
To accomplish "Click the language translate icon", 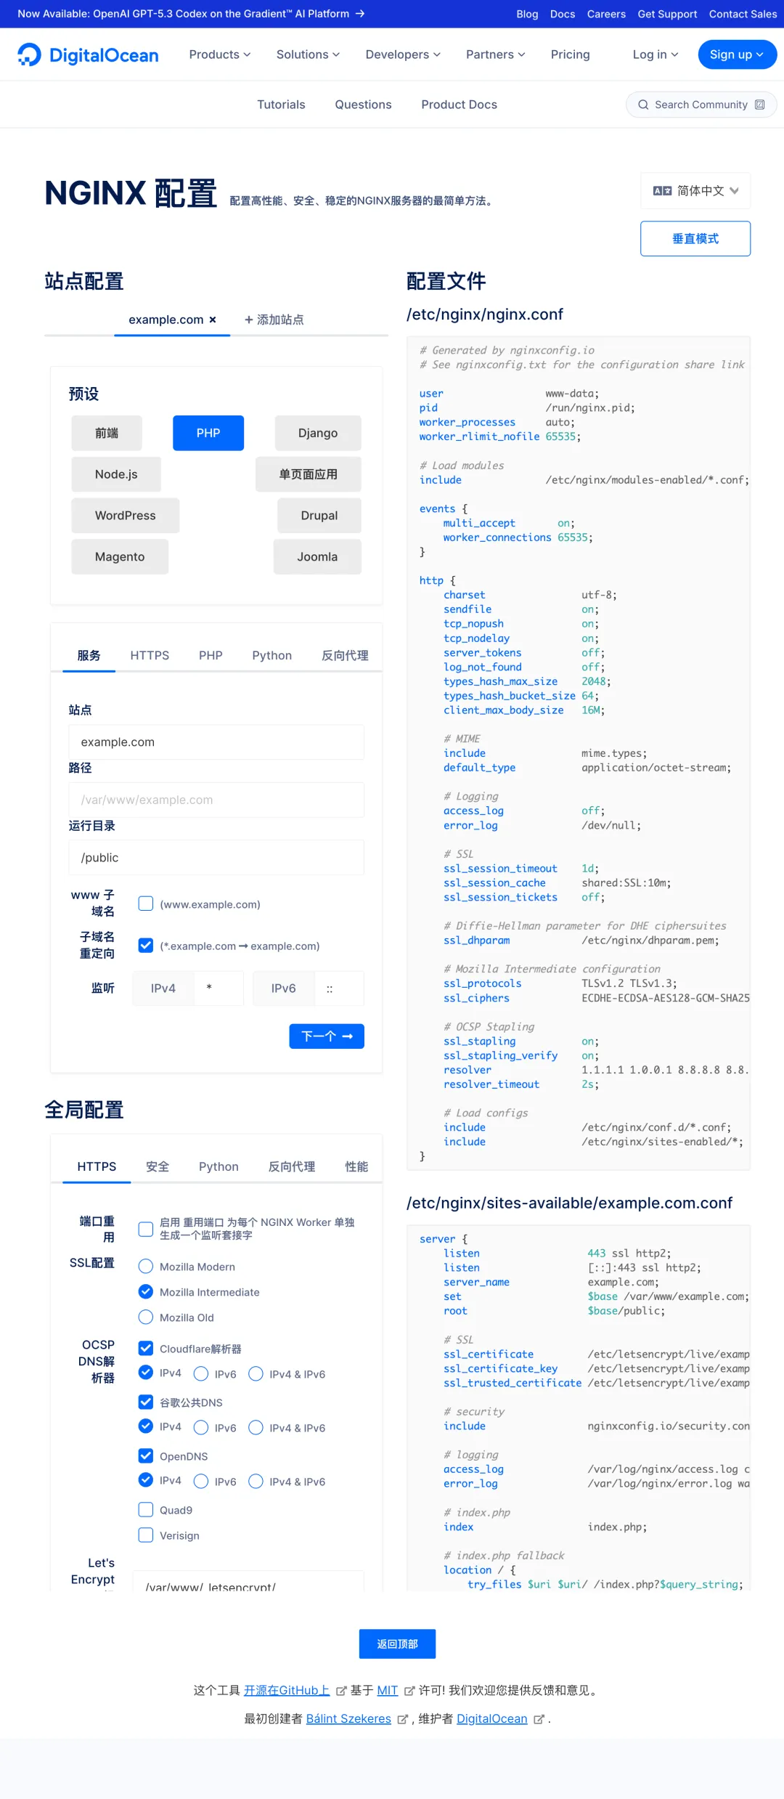I will tap(662, 191).
